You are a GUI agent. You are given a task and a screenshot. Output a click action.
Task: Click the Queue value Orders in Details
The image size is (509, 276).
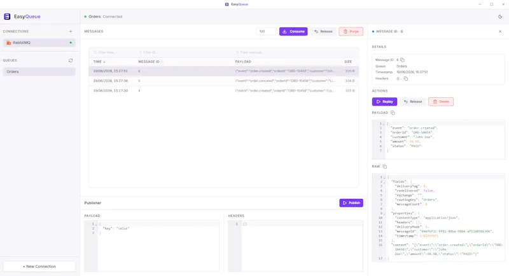(401, 66)
